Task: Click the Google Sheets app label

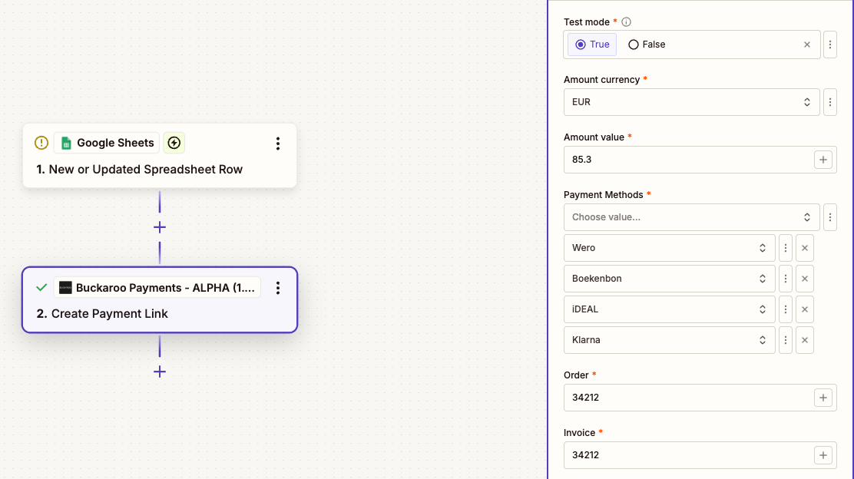Action: (107, 143)
